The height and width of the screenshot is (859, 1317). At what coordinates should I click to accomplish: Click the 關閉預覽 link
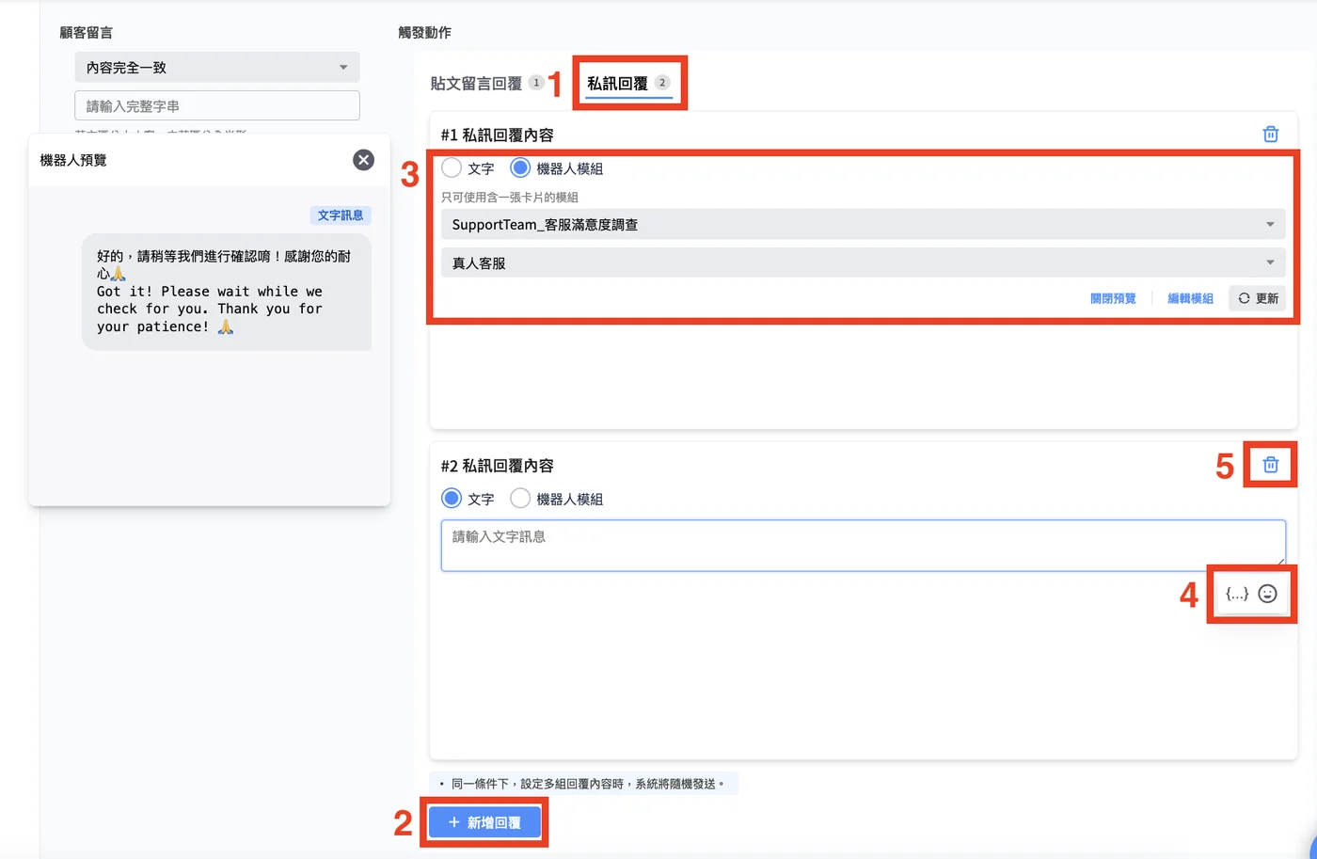pyautogui.click(x=1113, y=298)
